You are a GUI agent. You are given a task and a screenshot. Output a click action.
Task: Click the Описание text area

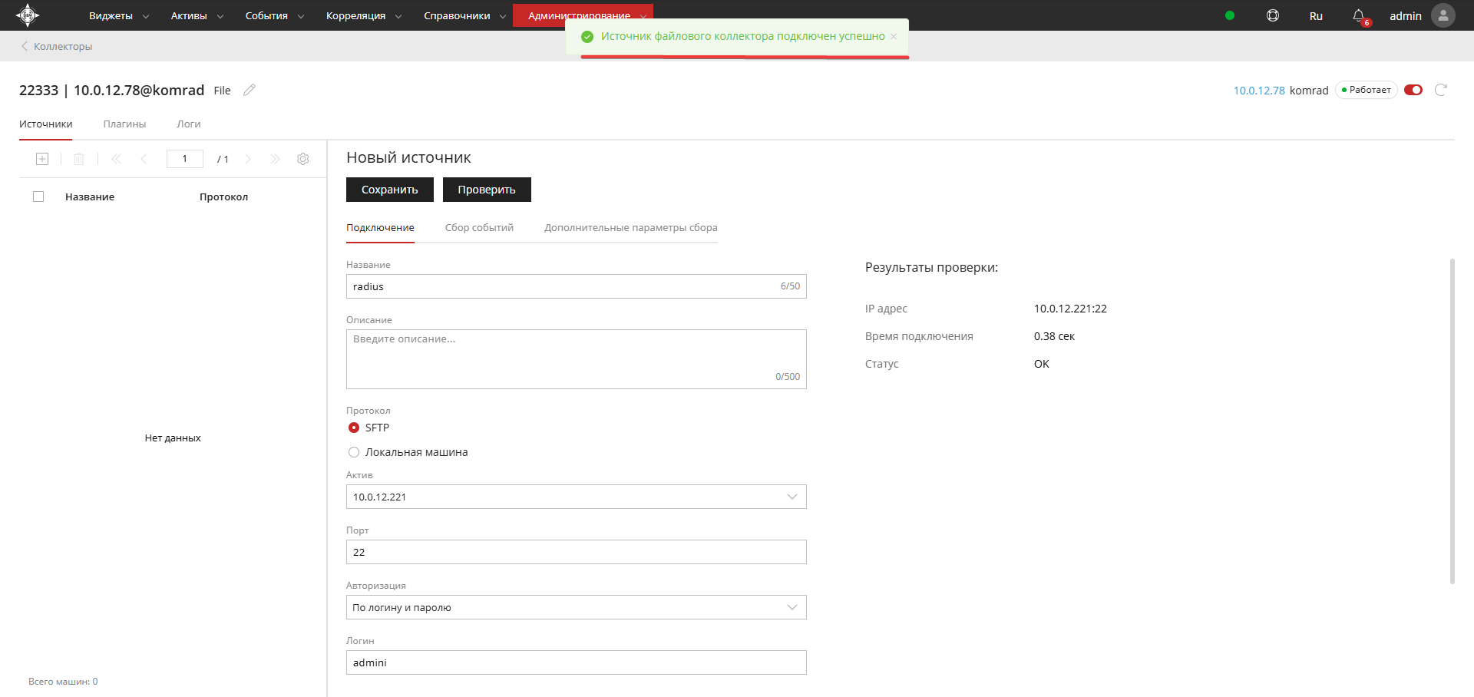[x=577, y=359]
